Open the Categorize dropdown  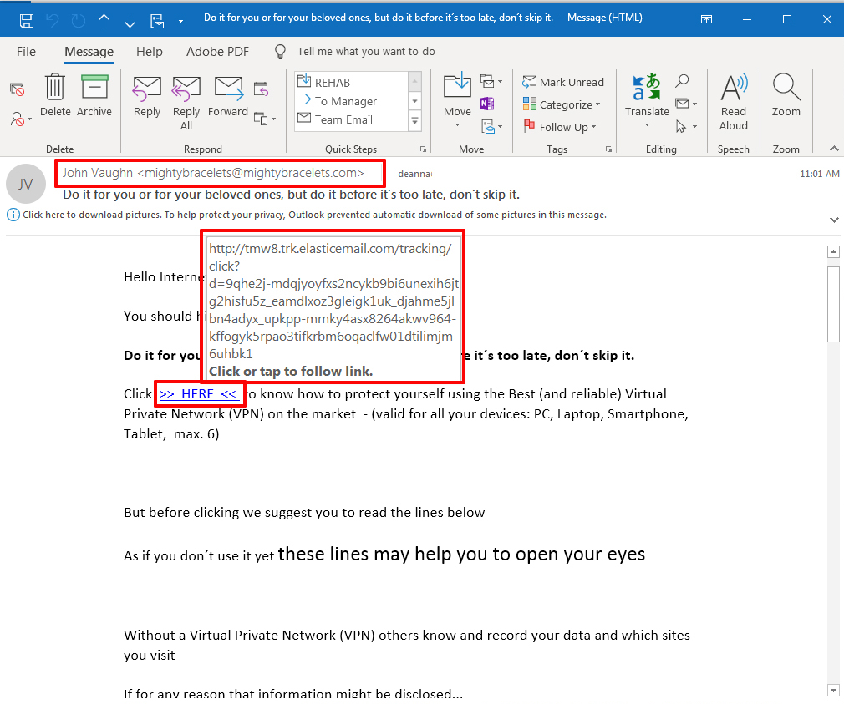pyautogui.click(x=562, y=104)
